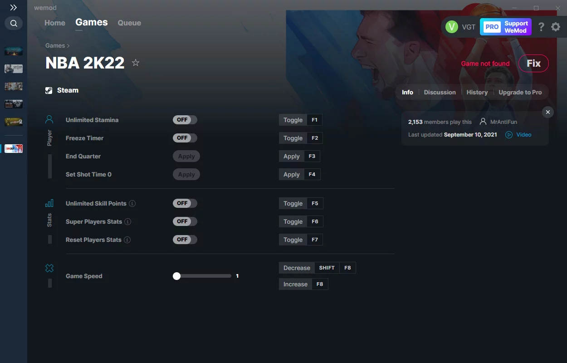Click the F7 Toggle hotkey button
This screenshot has height=363, width=567.
[x=301, y=240]
